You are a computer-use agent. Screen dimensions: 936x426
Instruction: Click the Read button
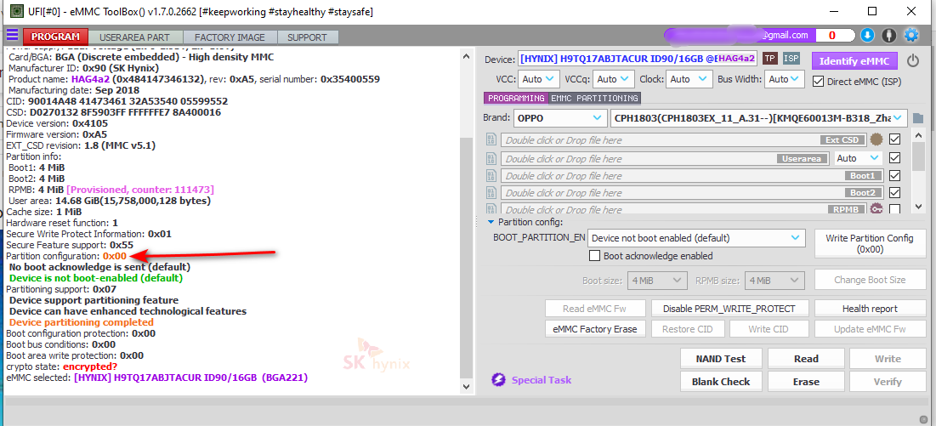[806, 359]
